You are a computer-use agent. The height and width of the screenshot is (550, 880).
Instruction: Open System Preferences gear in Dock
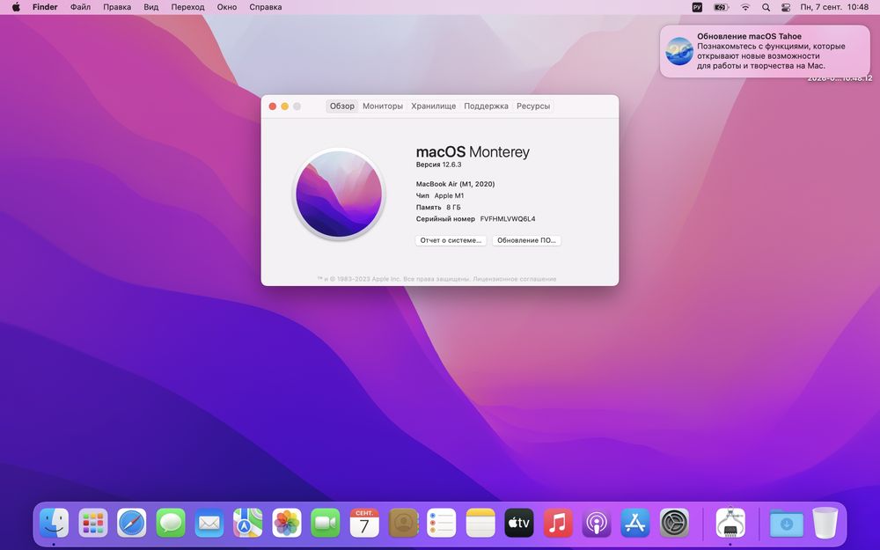674,523
